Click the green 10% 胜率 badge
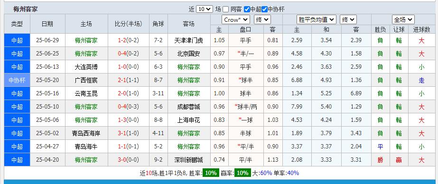 (x=211, y=173)
